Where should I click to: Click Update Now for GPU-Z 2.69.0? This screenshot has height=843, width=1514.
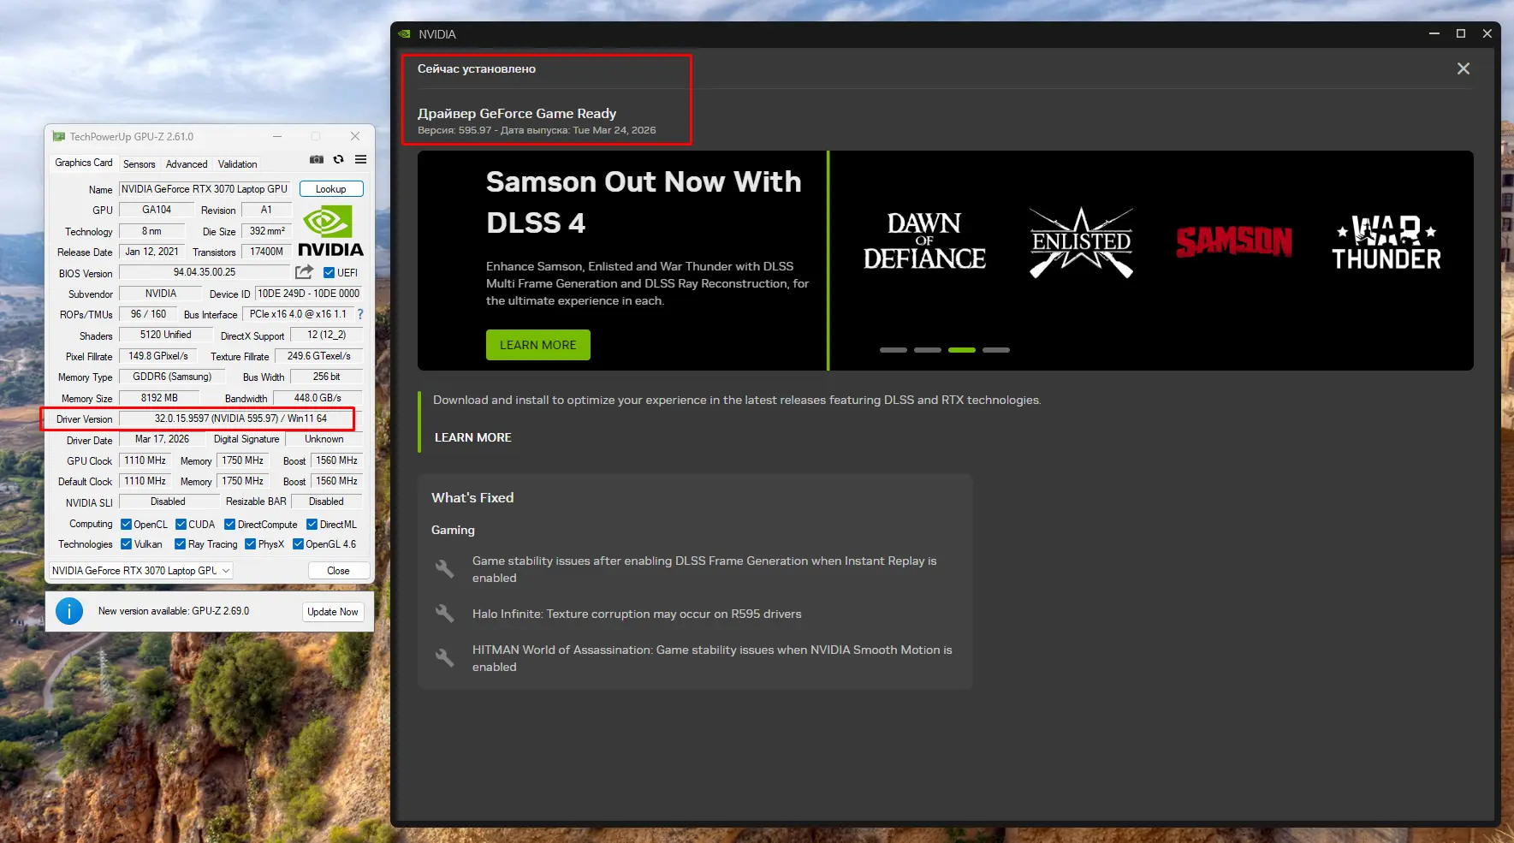pos(333,612)
